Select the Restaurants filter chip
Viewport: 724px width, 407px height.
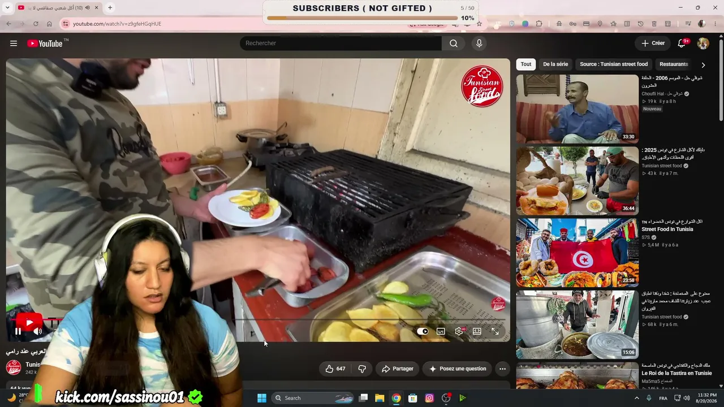coord(674,64)
